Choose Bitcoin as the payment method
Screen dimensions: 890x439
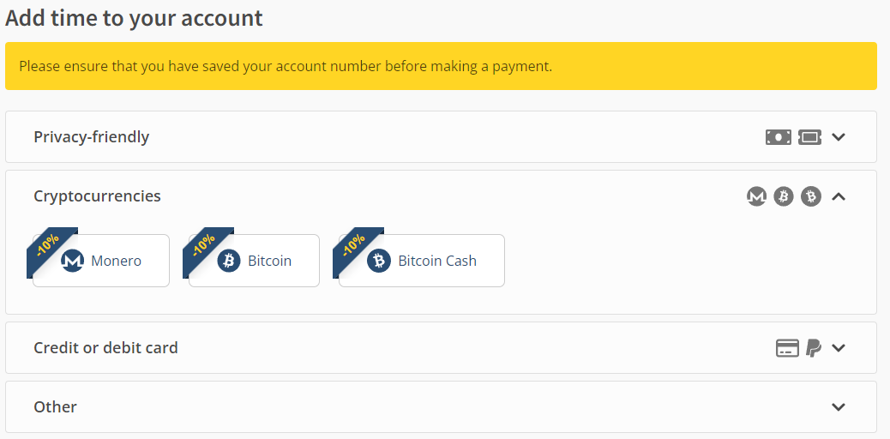click(255, 261)
